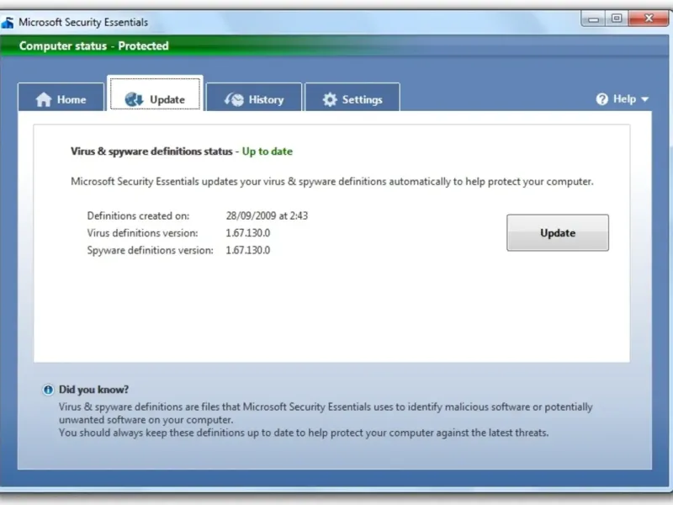
Task: Click the Spyware definitions version value 1.67.130.0
Action: pyautogui.click(x=248, y=250)
